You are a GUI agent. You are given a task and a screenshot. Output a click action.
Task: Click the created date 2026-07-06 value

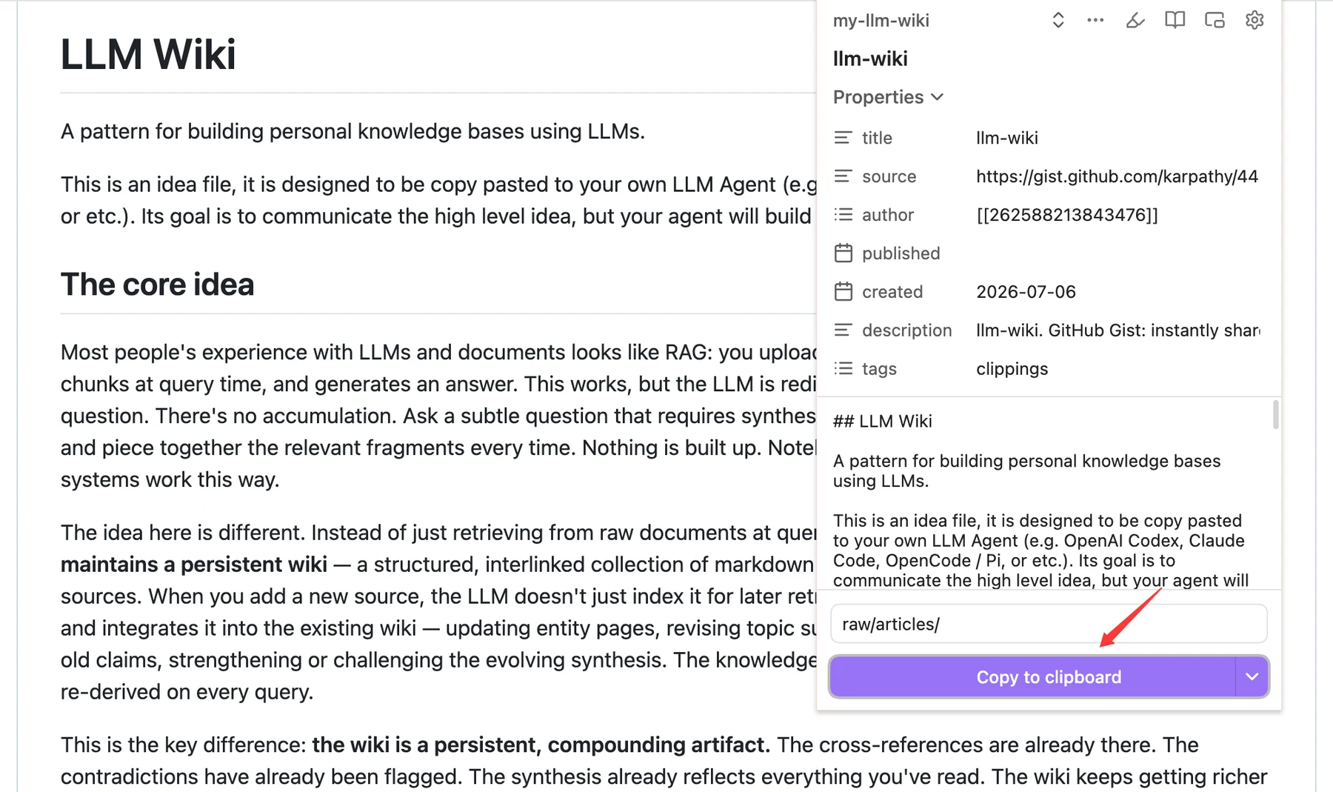point(1026,292)
